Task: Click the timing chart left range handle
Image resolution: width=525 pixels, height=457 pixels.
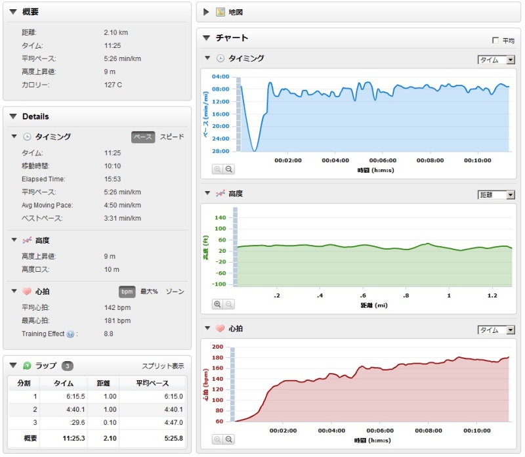Action: pyautogui.click(x=238, y=114)
